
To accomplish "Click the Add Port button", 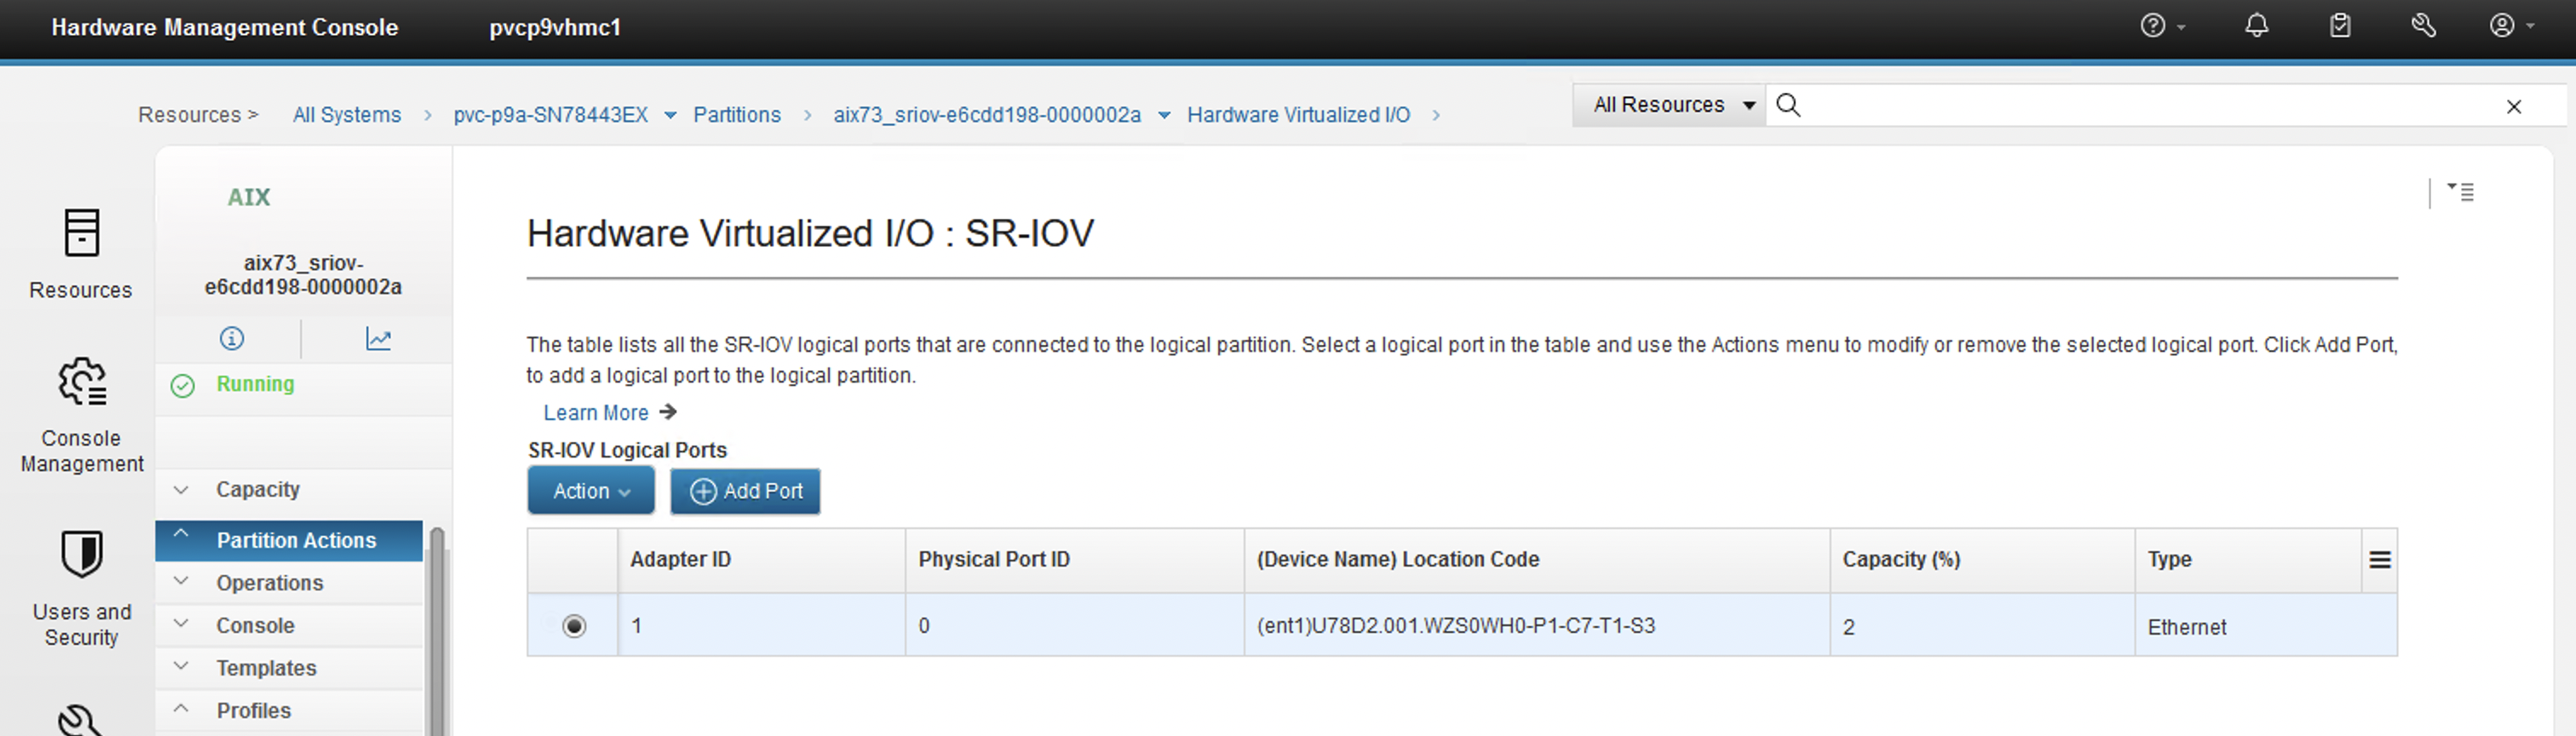I will [745, 491].
